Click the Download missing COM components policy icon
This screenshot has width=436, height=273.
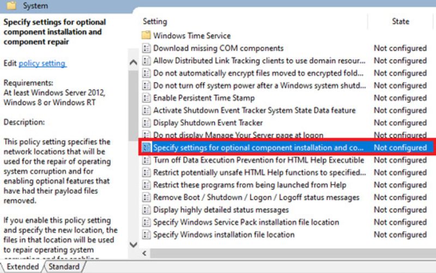[x=146, y=48]
